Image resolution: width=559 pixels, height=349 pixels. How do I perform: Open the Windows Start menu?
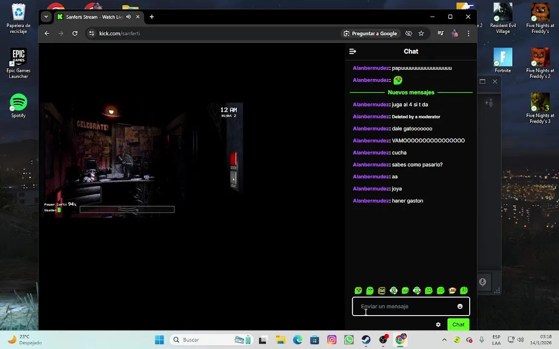click(x=159, y=340)
